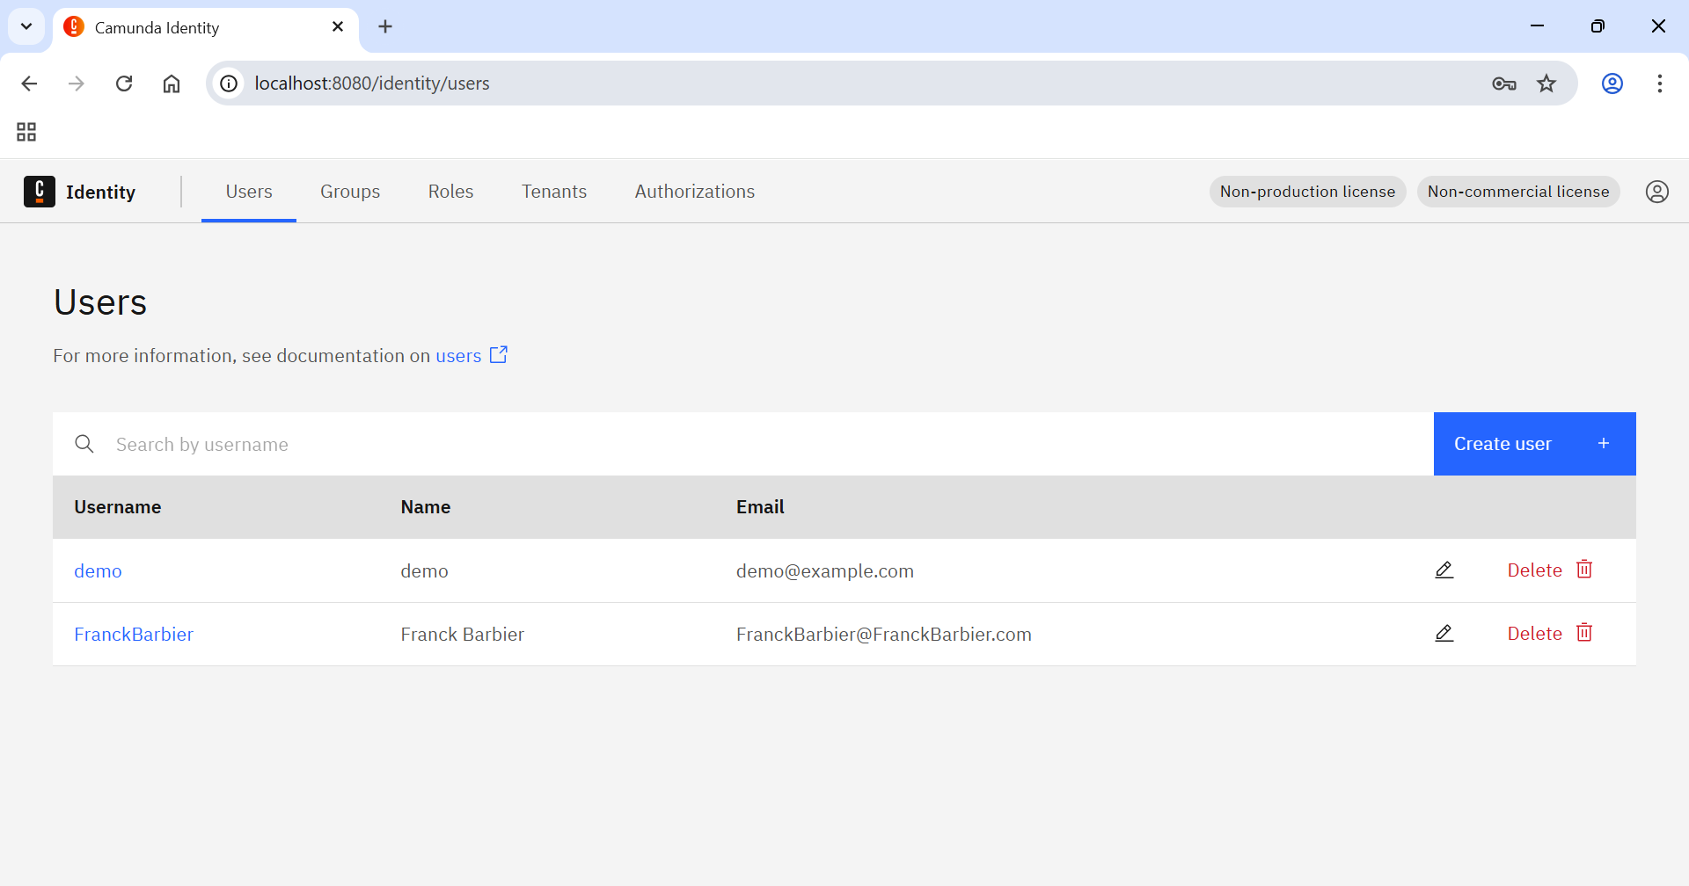The height and width of the screenshot is (886, 1689).
Task: Click the trash icon in FranckBarbier row
Action: pos(1584,633)
